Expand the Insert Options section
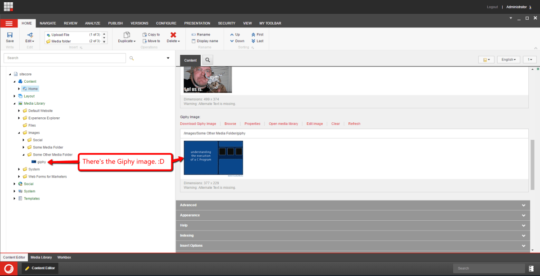 tap(351, 245)
